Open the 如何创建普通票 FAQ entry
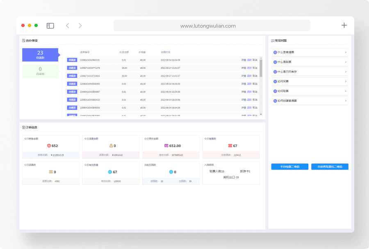The width and height of the screenshot is (369, 249). pyautogui.click(x=310, y=101)
